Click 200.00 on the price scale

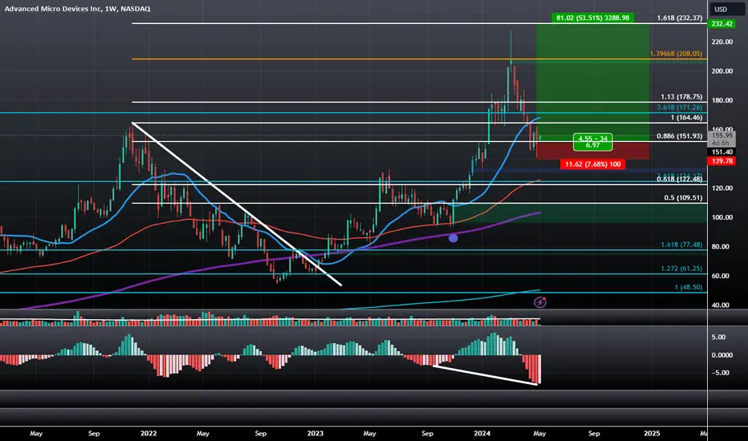pyautogui.click(x=722, y=71)
